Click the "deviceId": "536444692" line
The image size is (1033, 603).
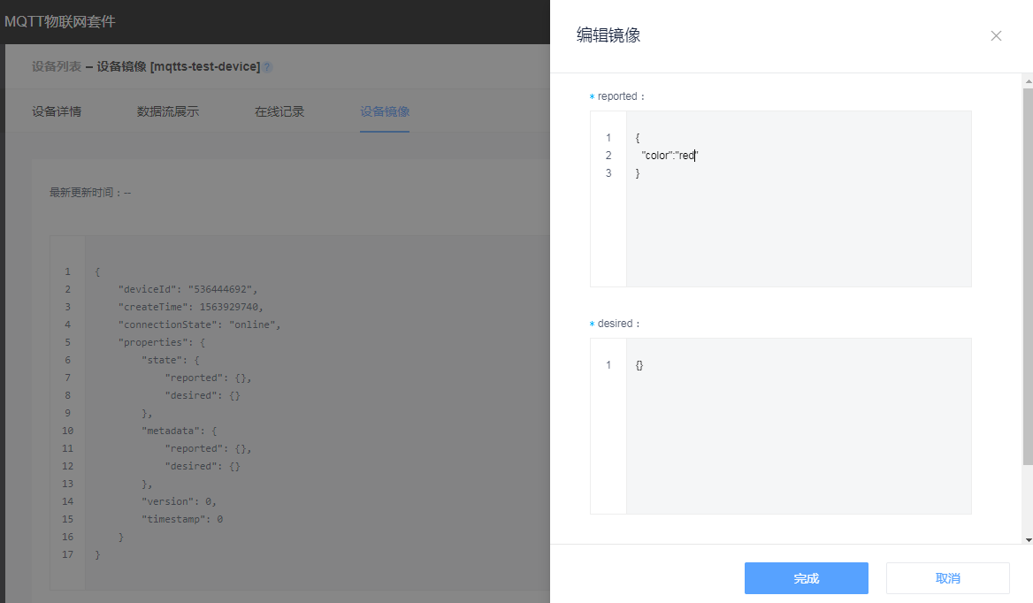point(187,289)
